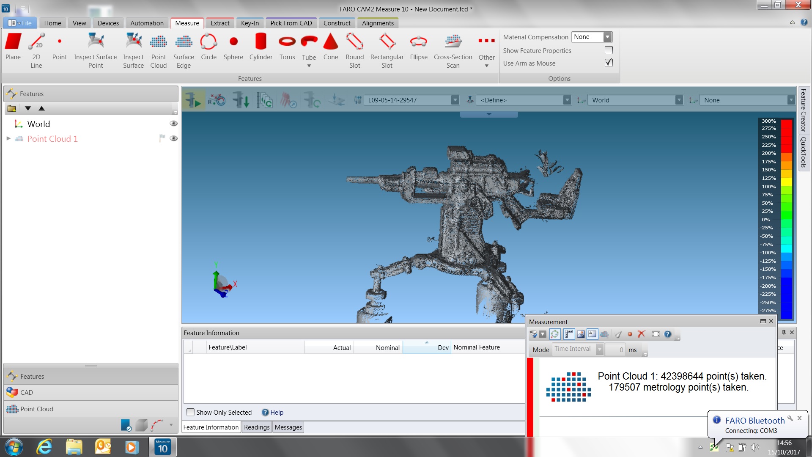Open the None alignment dropdown
This screenshot has width=812, height=457.
790,100
